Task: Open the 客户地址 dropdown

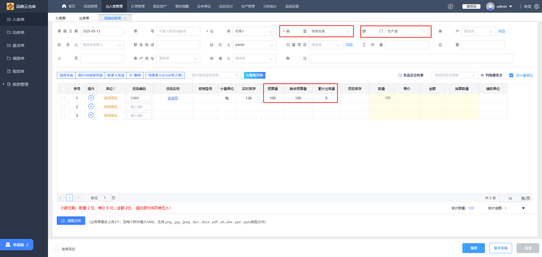Action: pos(178,58)
